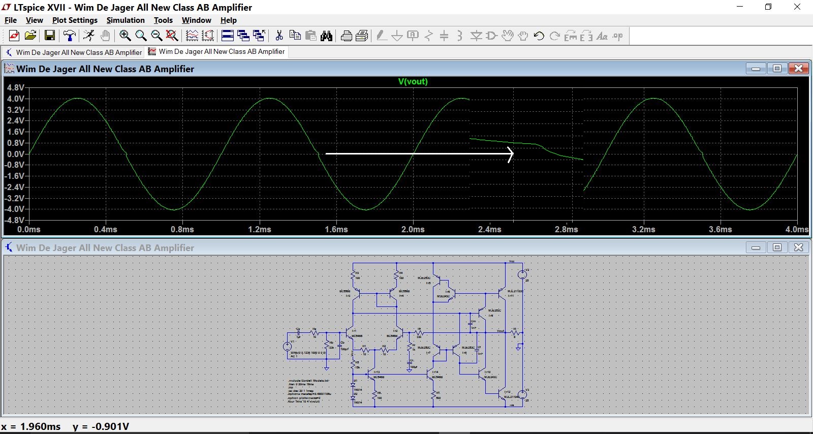Switch to the schematic document tab
This screenshot has height=434, width=813.
(x=74, y=52)
